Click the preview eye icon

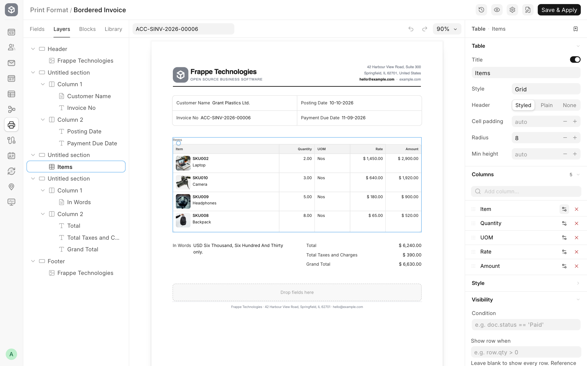(497, 10)
